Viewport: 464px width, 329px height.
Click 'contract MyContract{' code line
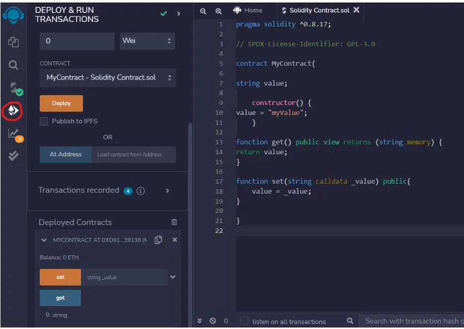[276, 63]
